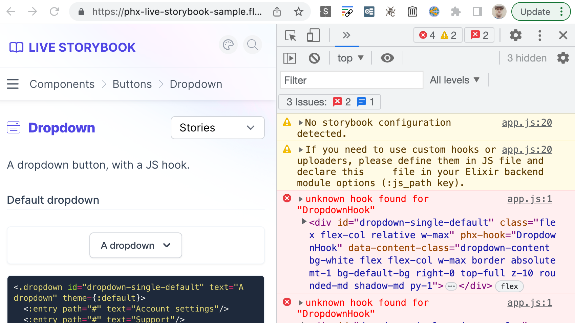This screenshot has height=323, width=575.
Task: Open the top frame context dropdown
Action: (x=349, y=58)
